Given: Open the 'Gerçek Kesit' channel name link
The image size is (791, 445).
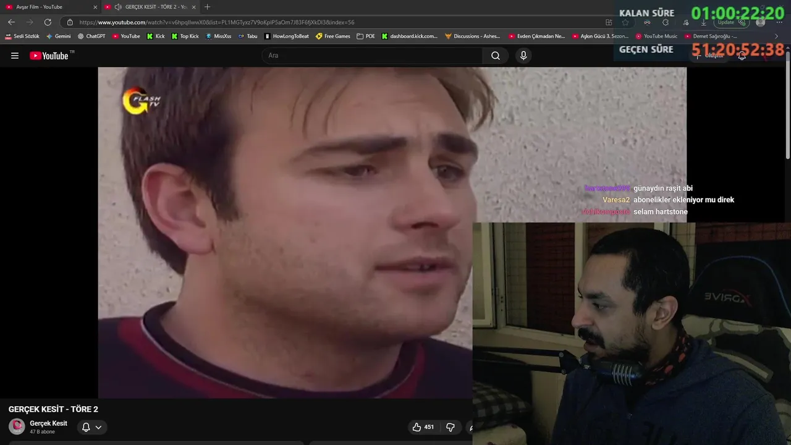Looking at the screenshot, I should (48, 423).
